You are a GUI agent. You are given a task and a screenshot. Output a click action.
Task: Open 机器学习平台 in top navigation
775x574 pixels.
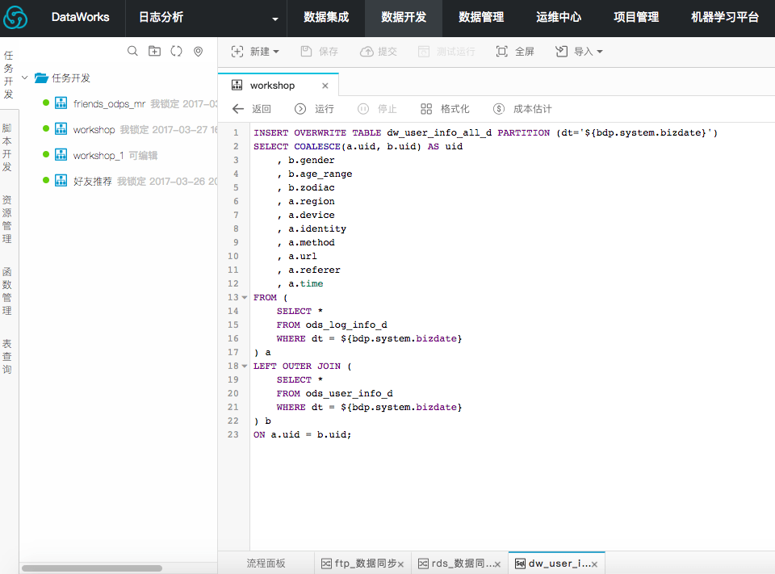coord(725,17)
